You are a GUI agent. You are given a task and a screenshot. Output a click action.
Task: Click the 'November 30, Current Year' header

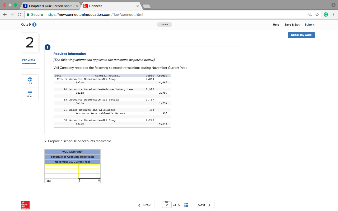coord(72,162)
